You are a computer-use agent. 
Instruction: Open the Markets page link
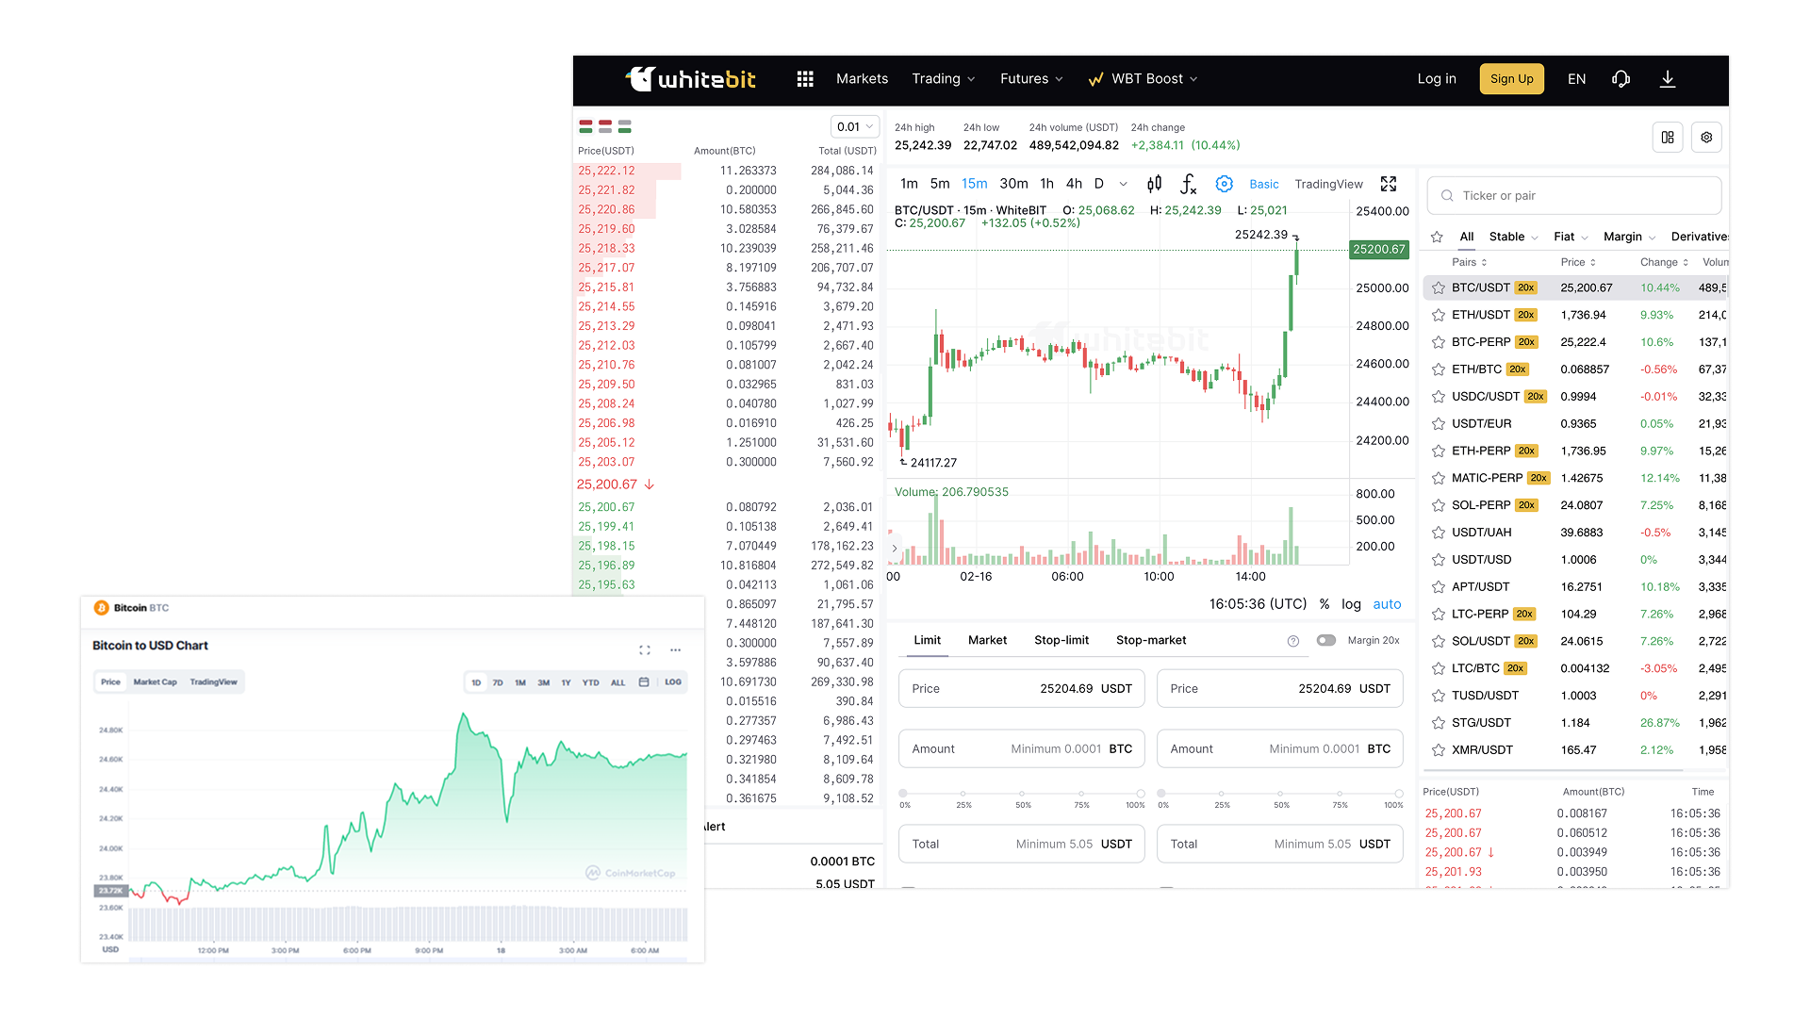pyautogui.click(x=862, y=79)
